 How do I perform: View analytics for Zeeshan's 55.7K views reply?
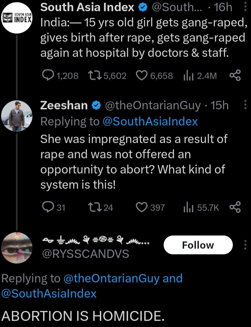[x=188, y=207]
